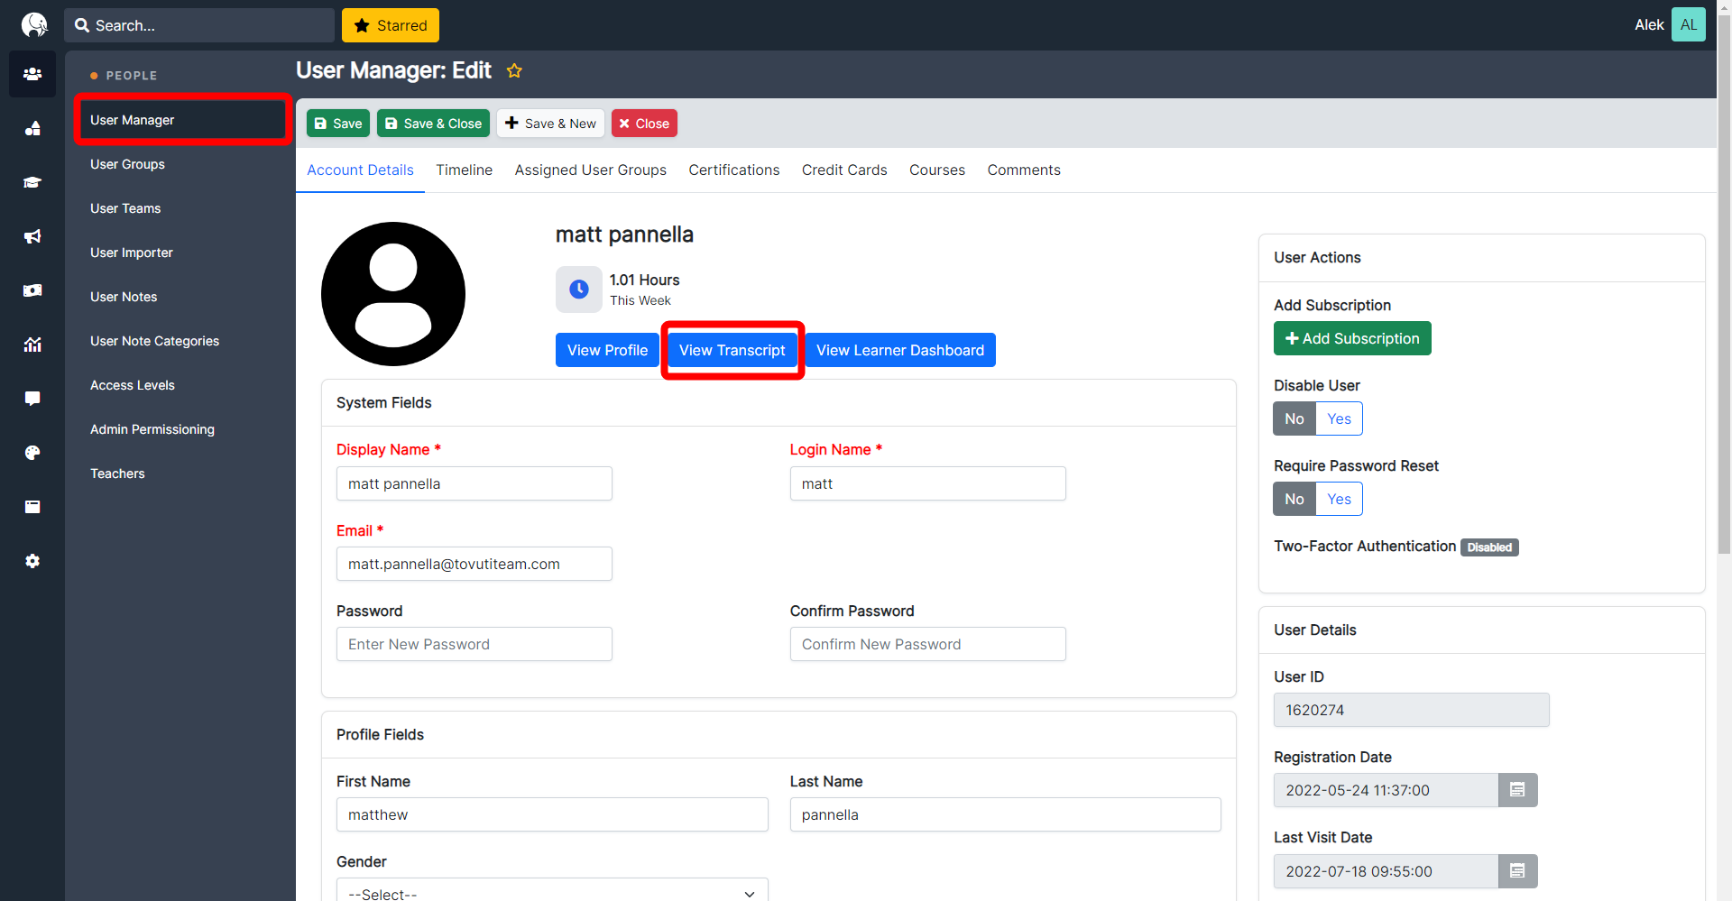Click the shapes icon in the left rail
1732x901 pixels.
32,128
